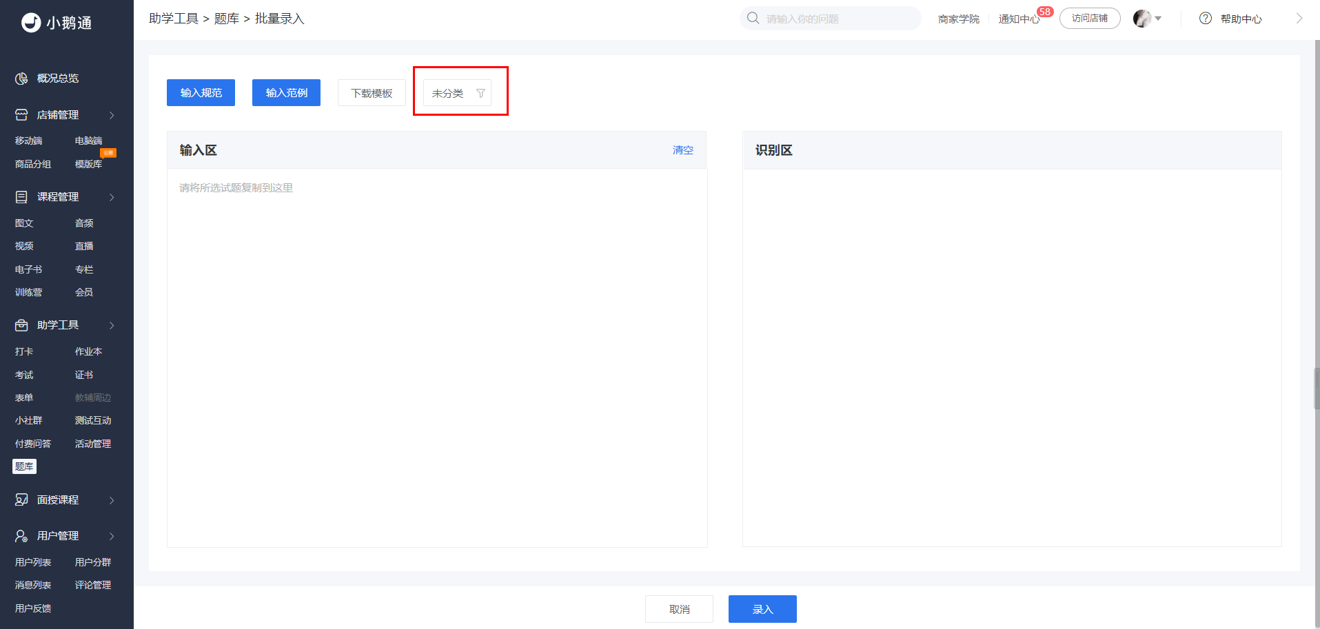Open 用户分群 page
Image resolution: width=1320 pixels, height=629 pixels.
point(93,562)
